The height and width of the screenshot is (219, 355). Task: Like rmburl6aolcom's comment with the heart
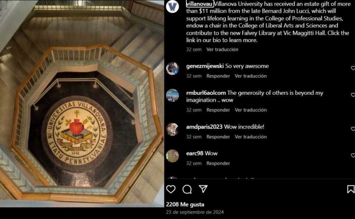tap(353, 95)
